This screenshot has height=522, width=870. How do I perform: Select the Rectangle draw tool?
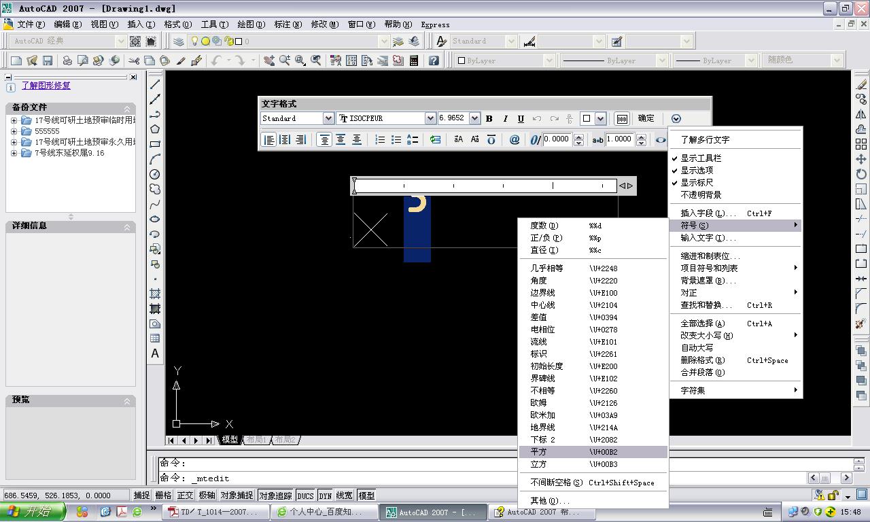(155, 144)
